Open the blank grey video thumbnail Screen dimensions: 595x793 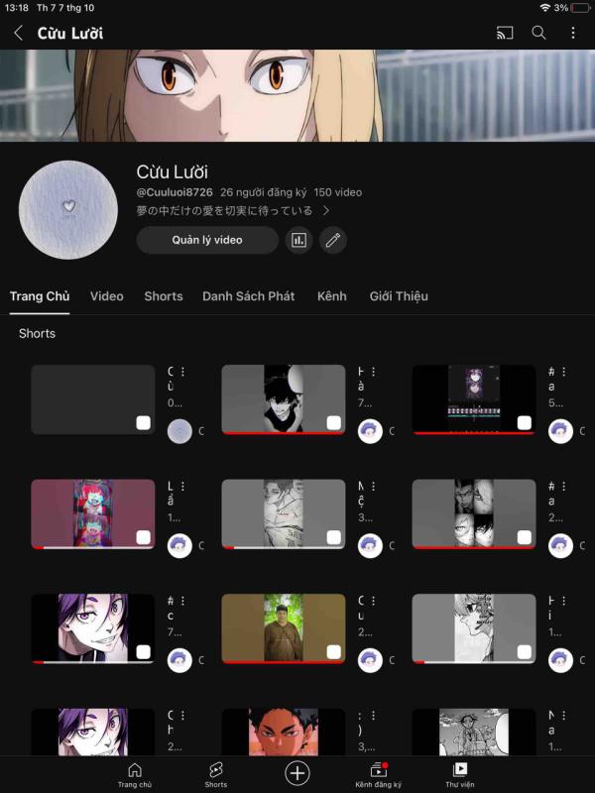[x=92, y=399]
